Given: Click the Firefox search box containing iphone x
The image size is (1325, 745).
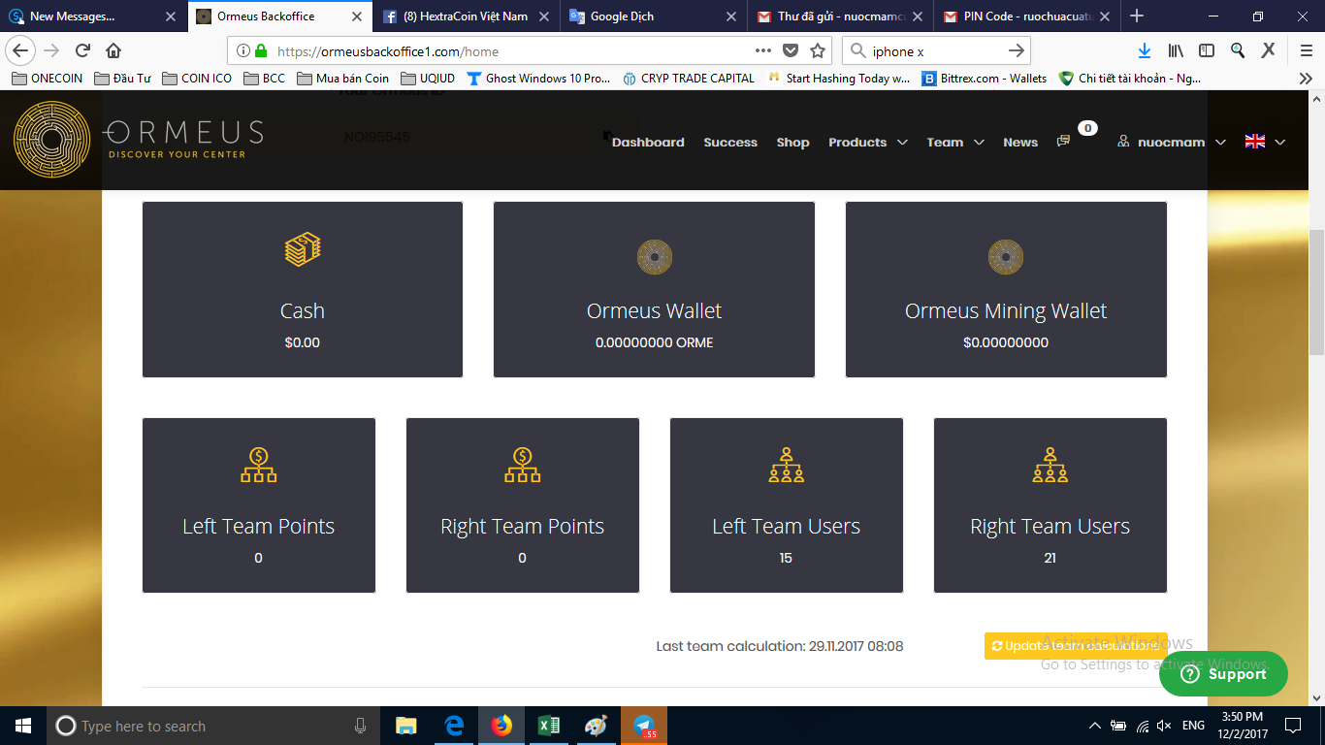Looking at the screenshot, I should [x=937, y=50].
